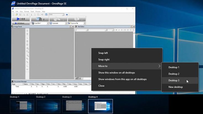Expand the Move to submenu chevron
This screenshot has height=114, width=203.
point(159,66)
